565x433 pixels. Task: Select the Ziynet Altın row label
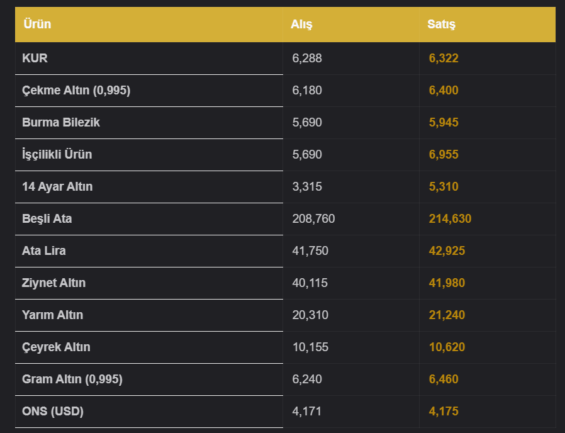point(53,283)
